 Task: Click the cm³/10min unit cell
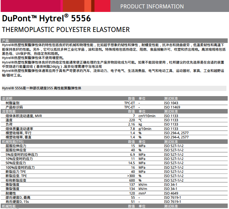147,116
